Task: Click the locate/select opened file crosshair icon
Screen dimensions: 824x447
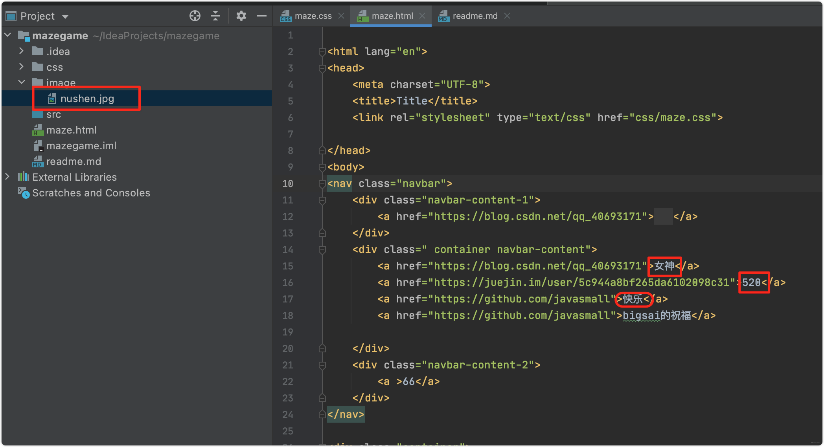Action: point(195,16)
